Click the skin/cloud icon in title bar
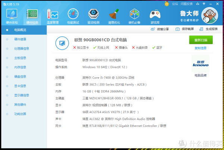Viewport: 224px width, 150px height. point(198,4)
